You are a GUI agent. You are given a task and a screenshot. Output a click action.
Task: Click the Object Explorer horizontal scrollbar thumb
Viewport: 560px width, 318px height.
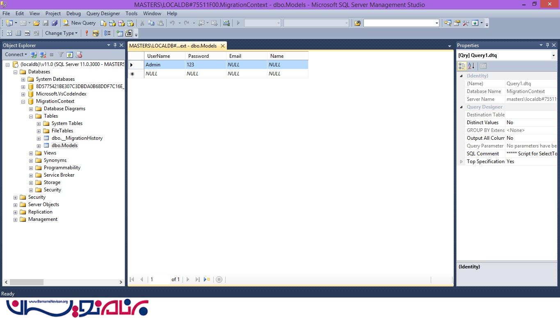click(x=27, y=282)
